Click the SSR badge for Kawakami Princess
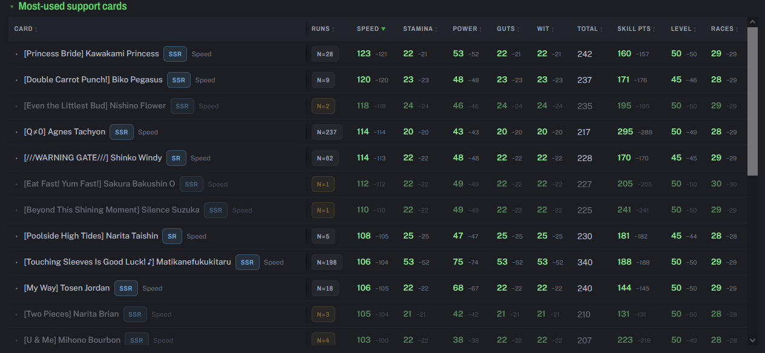765x353 pixels. click(x=176, y=54)
